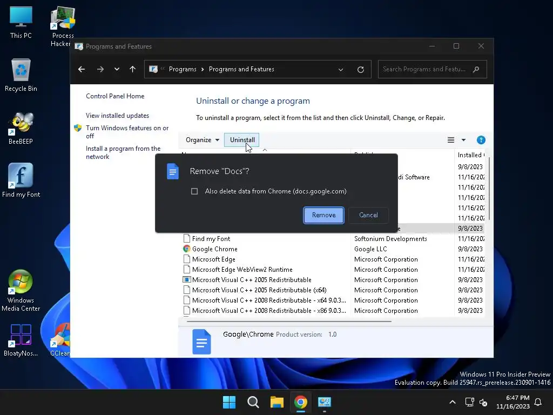
Task: Click the search magnifier icon in search box
Action: (x=476, y=69)
